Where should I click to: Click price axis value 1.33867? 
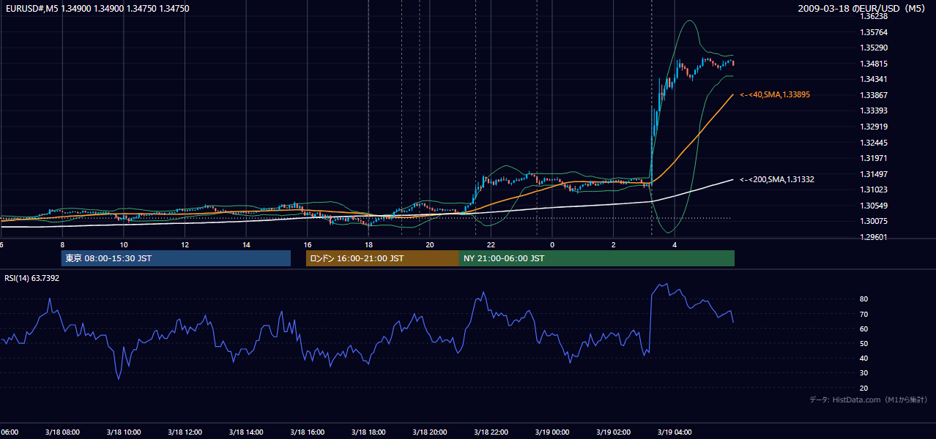pyautogui.click(x=874, y=95)
